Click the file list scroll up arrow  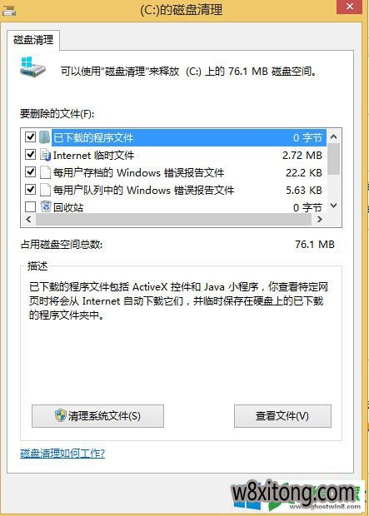[334, 136]
